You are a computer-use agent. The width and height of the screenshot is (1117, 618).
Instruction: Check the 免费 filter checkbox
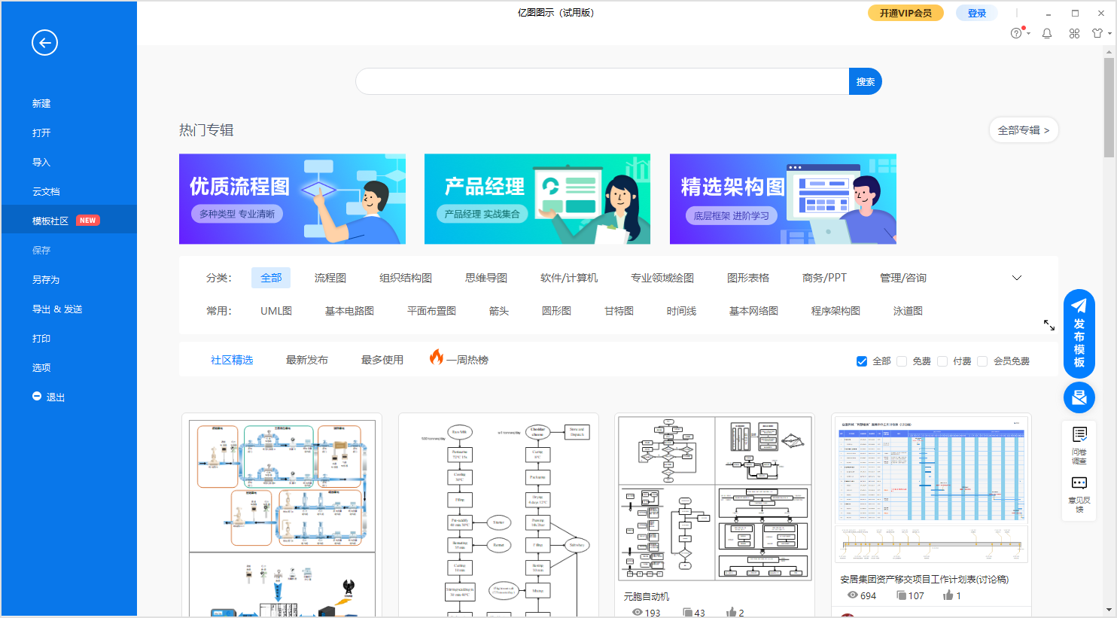[902, 361]
